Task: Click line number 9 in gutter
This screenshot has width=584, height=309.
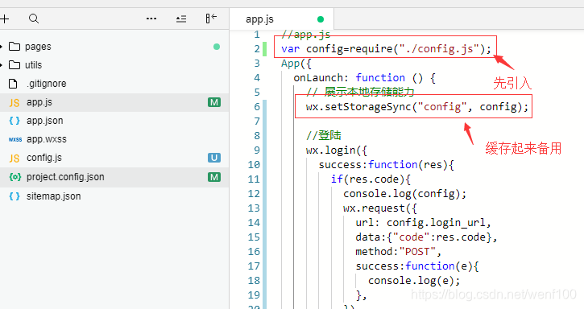Action: point(257,150)
